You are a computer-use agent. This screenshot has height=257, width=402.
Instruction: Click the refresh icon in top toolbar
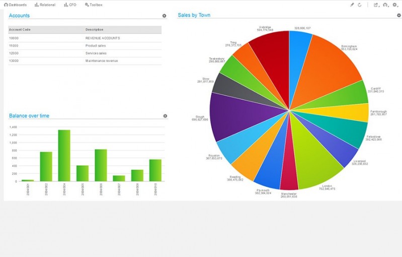[360, 5]
